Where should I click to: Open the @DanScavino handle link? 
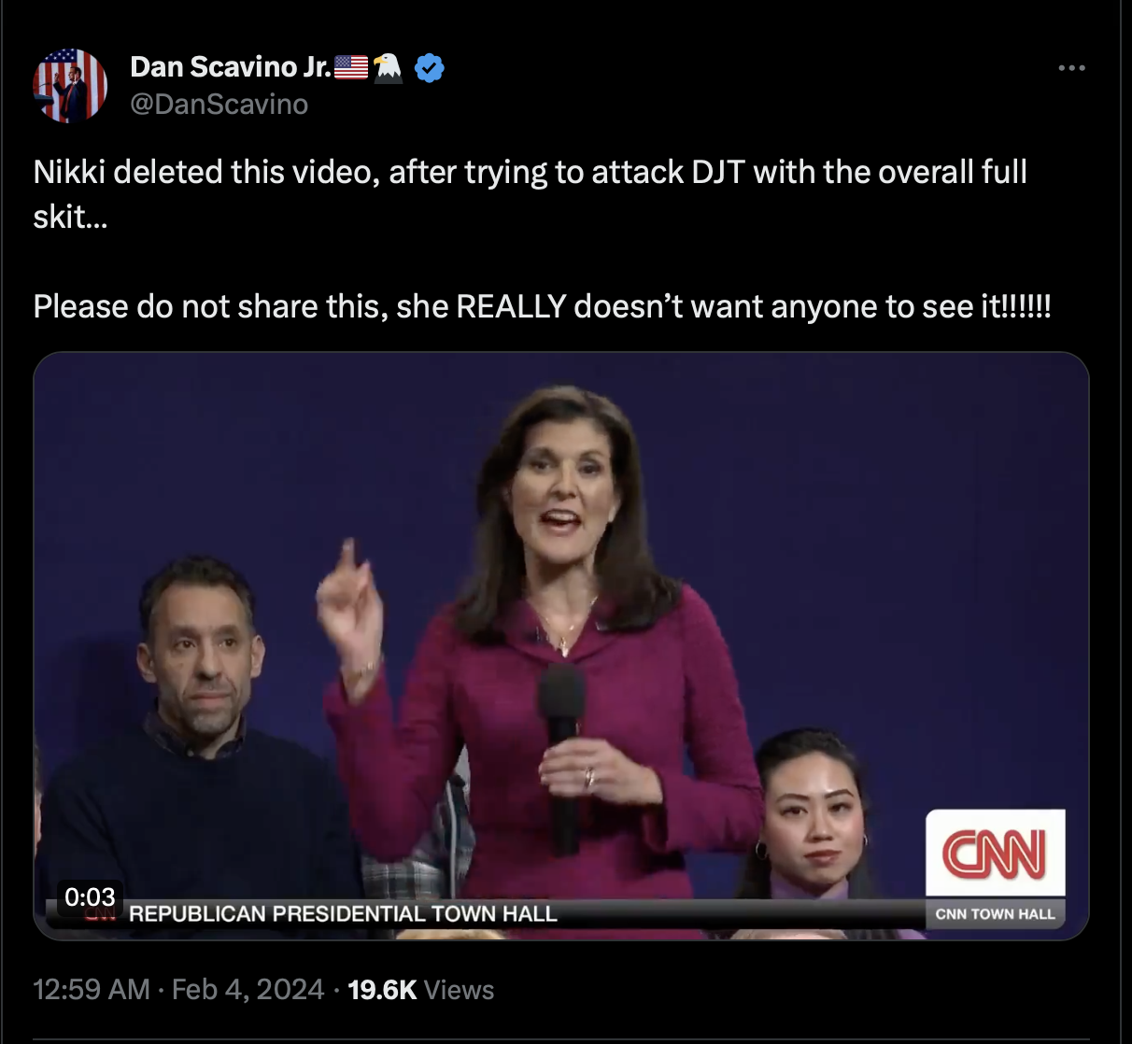click(x=219, y=104)
